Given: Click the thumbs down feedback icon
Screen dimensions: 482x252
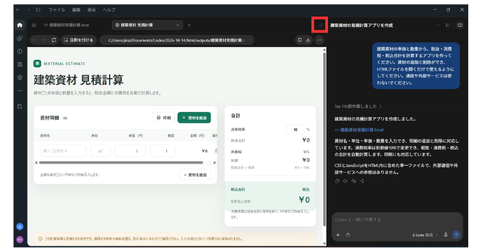Looking at the screenshot, I should pyautogui.click(x=354, y=182).
